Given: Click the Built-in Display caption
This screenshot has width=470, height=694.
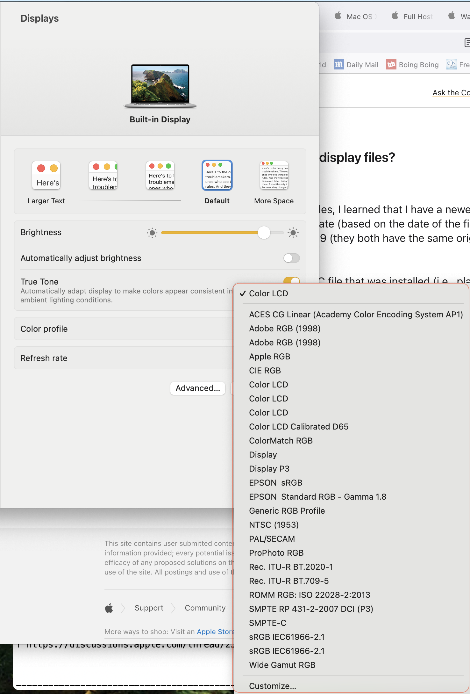Looking at the screenshot, I should pos(160,119).
